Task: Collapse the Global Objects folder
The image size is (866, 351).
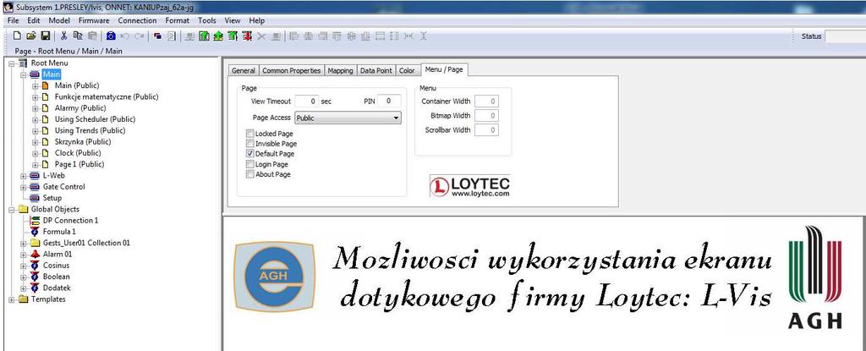Action: pyautogui.click(x=11, y=209)
